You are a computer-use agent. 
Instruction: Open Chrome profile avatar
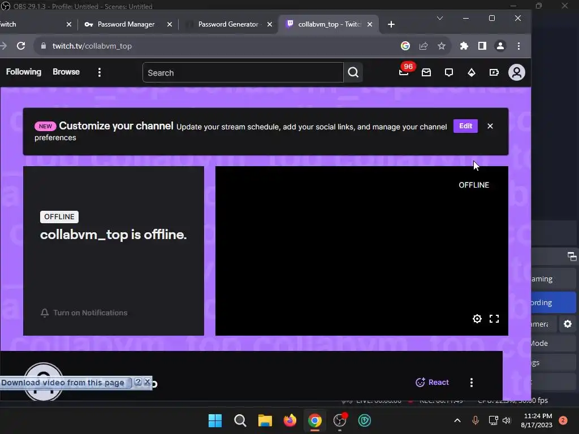tap(500, 46)
